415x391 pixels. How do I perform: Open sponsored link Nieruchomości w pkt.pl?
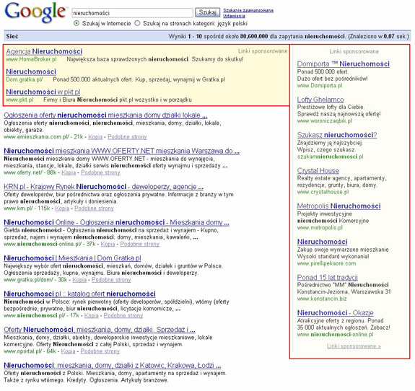[43, 92]
